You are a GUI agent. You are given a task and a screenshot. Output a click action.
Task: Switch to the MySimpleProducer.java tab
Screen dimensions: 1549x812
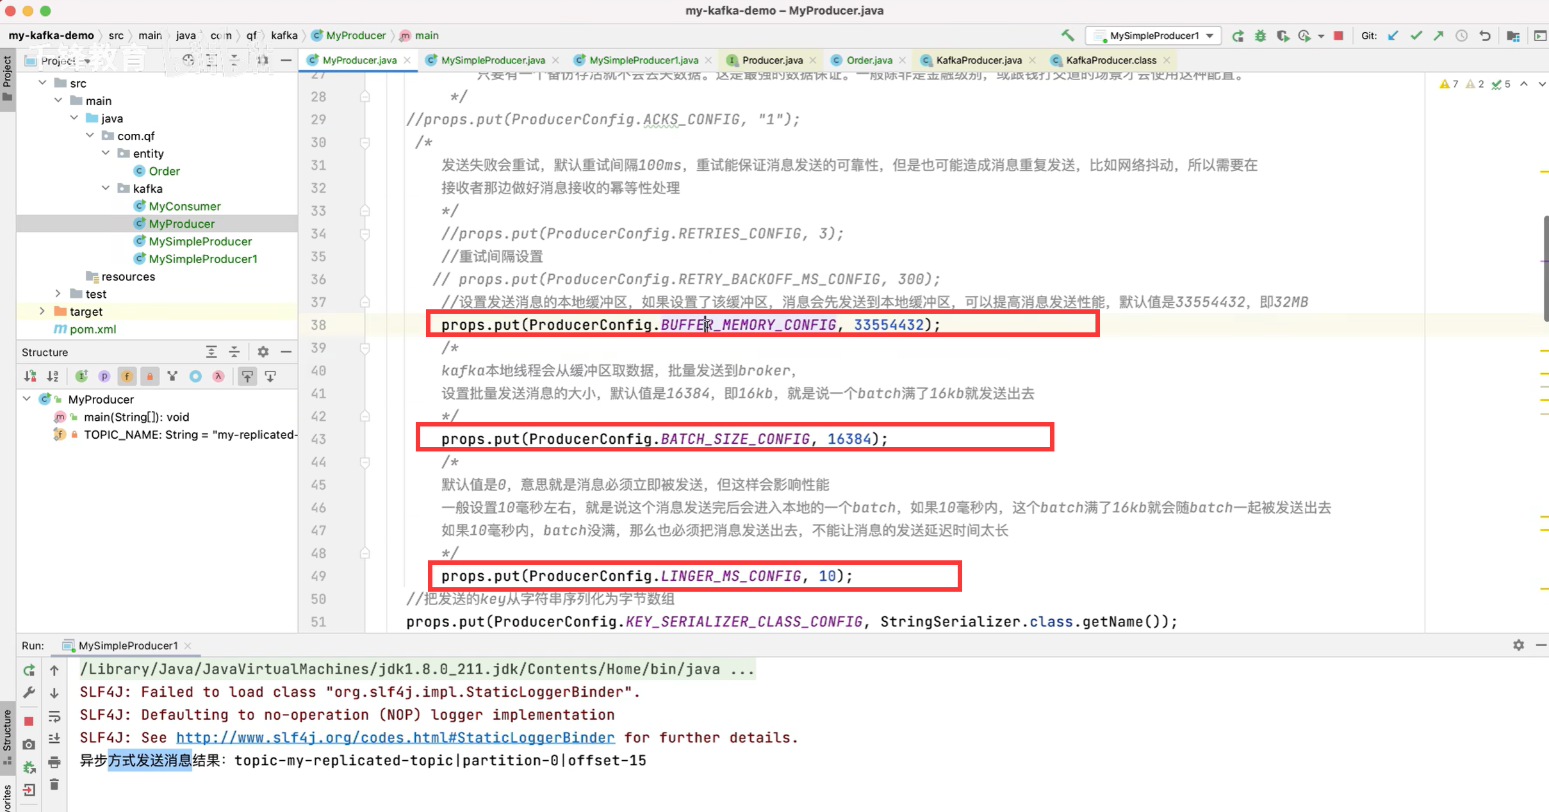[x=492, y=60]
